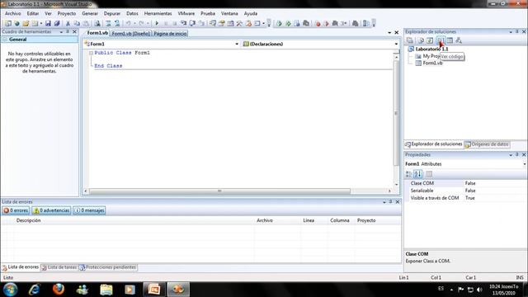Open the (Declaraciones) method dropdown

click(396, 44)
